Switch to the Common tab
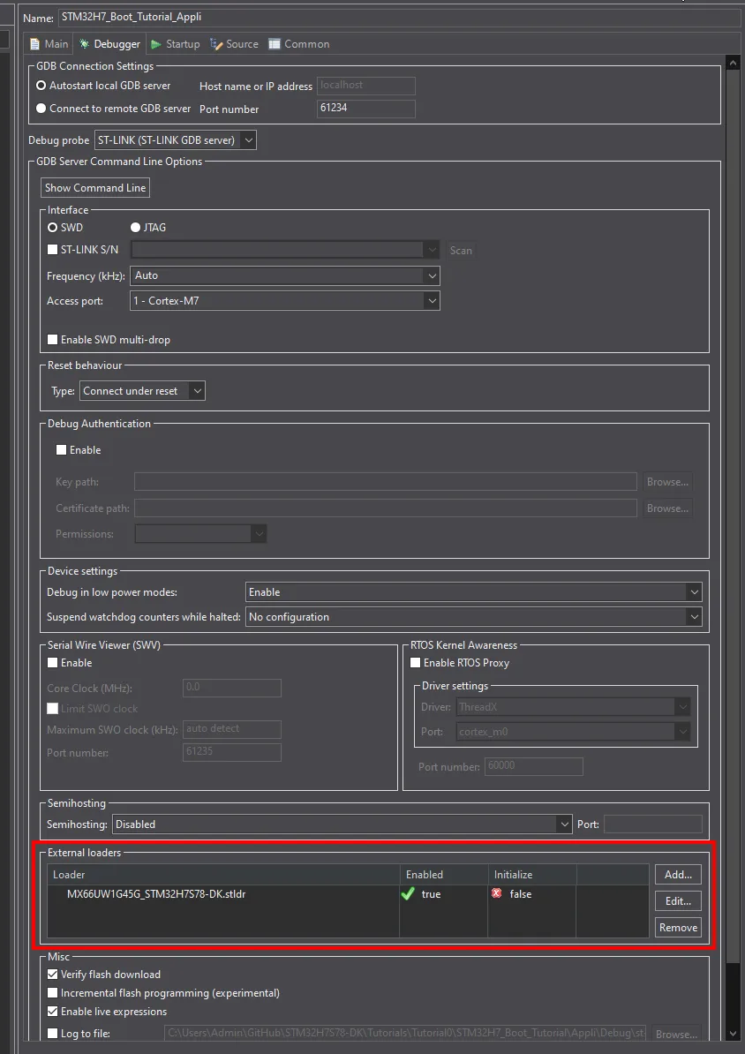 299,43
